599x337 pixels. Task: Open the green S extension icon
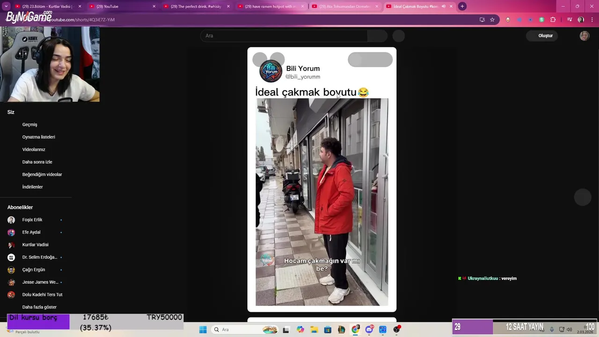point(541,20)
